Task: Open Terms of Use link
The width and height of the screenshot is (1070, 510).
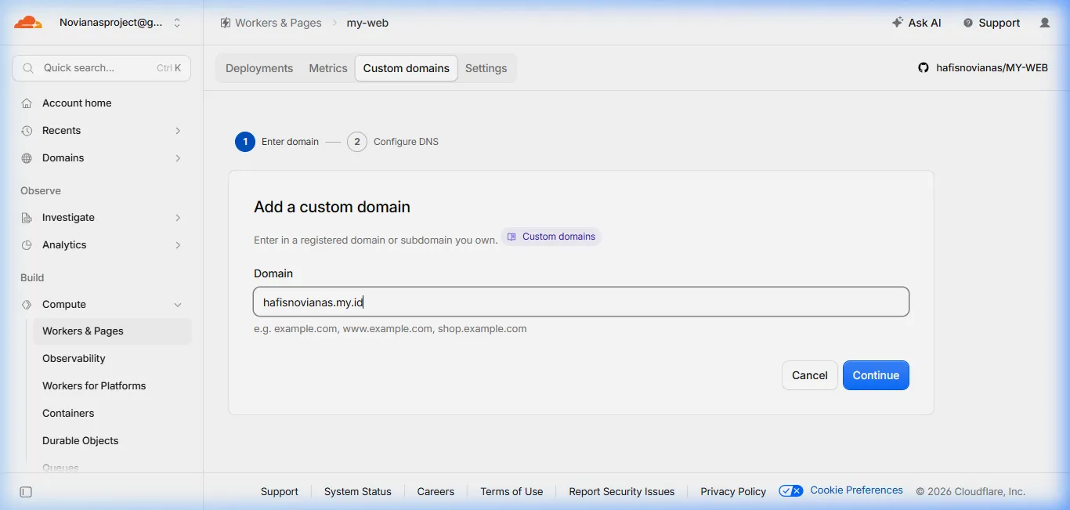Action: [x=512, y=492]
